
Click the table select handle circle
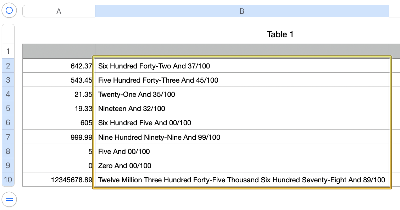point(9,11)
